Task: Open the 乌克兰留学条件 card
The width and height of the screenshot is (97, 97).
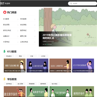Action: pos(60,92)
